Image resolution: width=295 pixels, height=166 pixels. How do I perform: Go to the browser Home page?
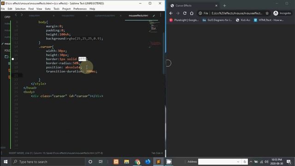[192, 13]
